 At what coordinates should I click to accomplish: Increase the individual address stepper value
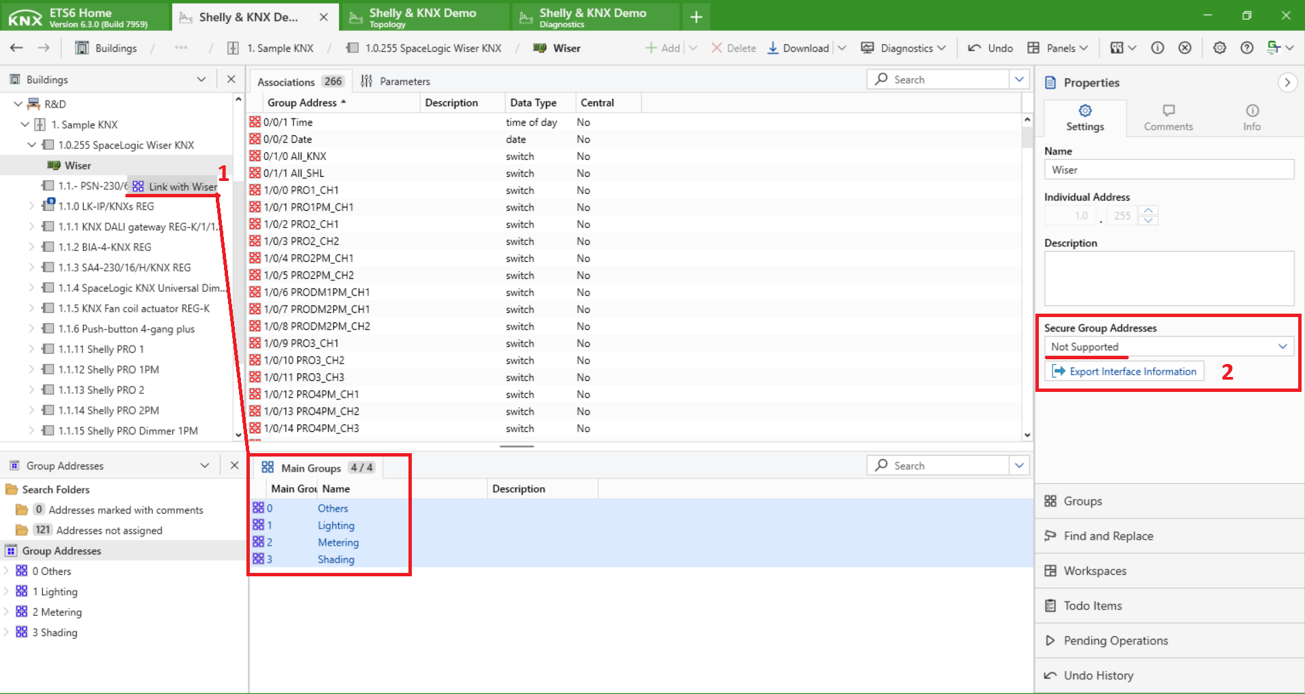coord(1148,211)
